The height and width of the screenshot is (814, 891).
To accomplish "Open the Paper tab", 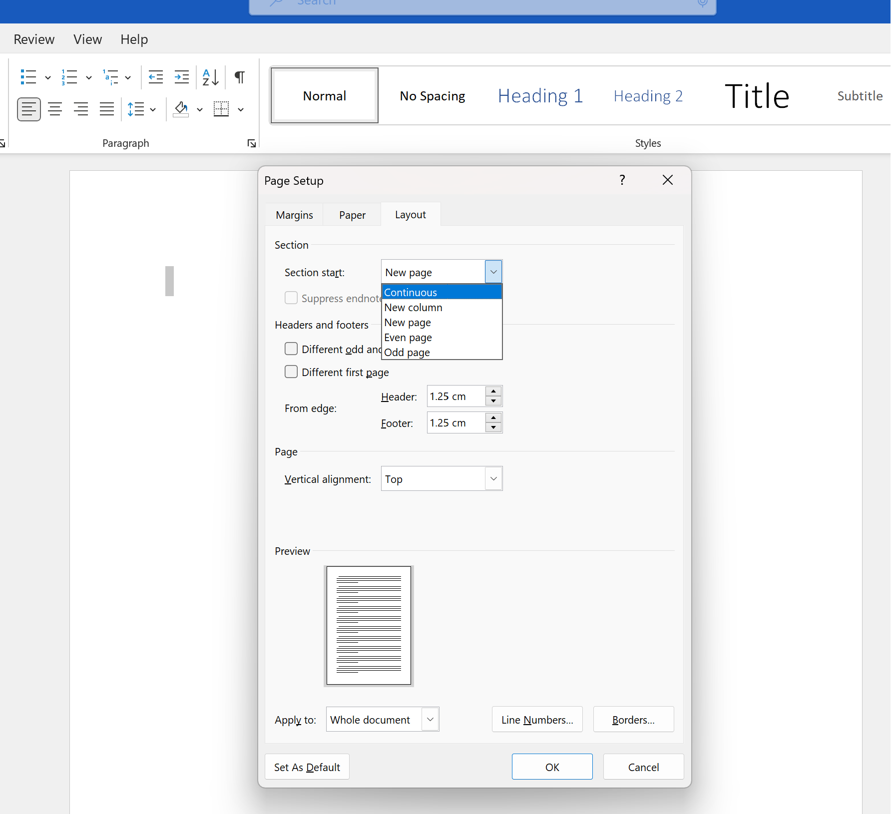I will 352,215.
